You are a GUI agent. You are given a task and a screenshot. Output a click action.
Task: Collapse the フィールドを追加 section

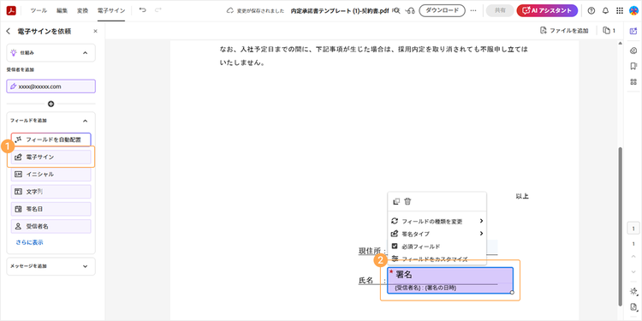pyautogui.click(x=85, y=121)
